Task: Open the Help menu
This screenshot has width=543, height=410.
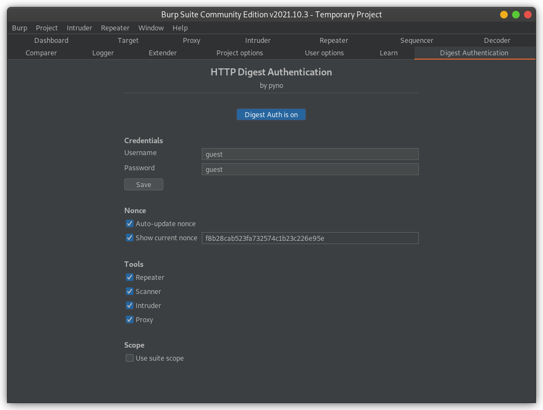Action: point(180,28)
